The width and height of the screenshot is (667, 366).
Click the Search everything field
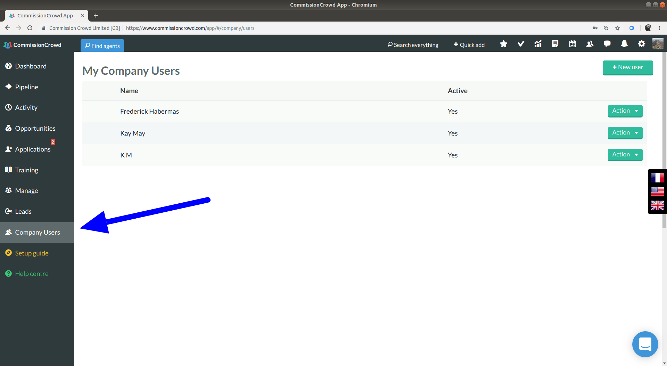pos(413,45)
